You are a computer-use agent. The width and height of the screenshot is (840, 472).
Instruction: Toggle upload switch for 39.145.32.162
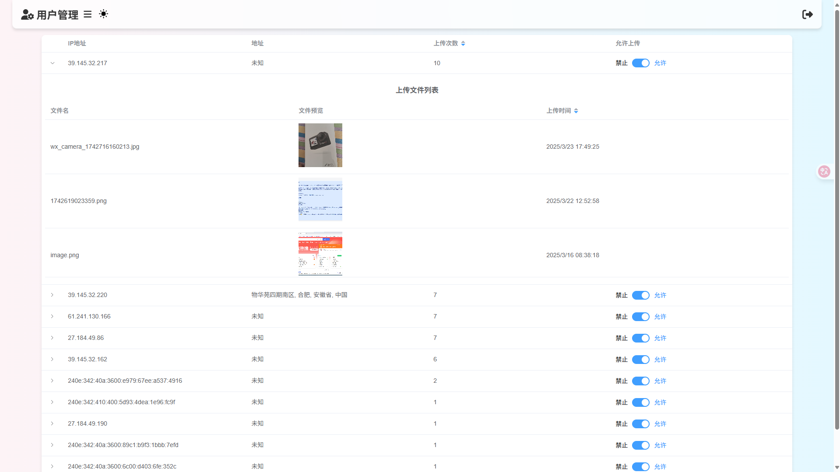(640, 360)
